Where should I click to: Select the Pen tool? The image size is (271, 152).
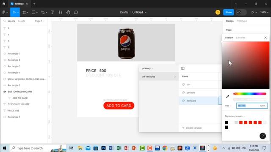click(43, 12)
